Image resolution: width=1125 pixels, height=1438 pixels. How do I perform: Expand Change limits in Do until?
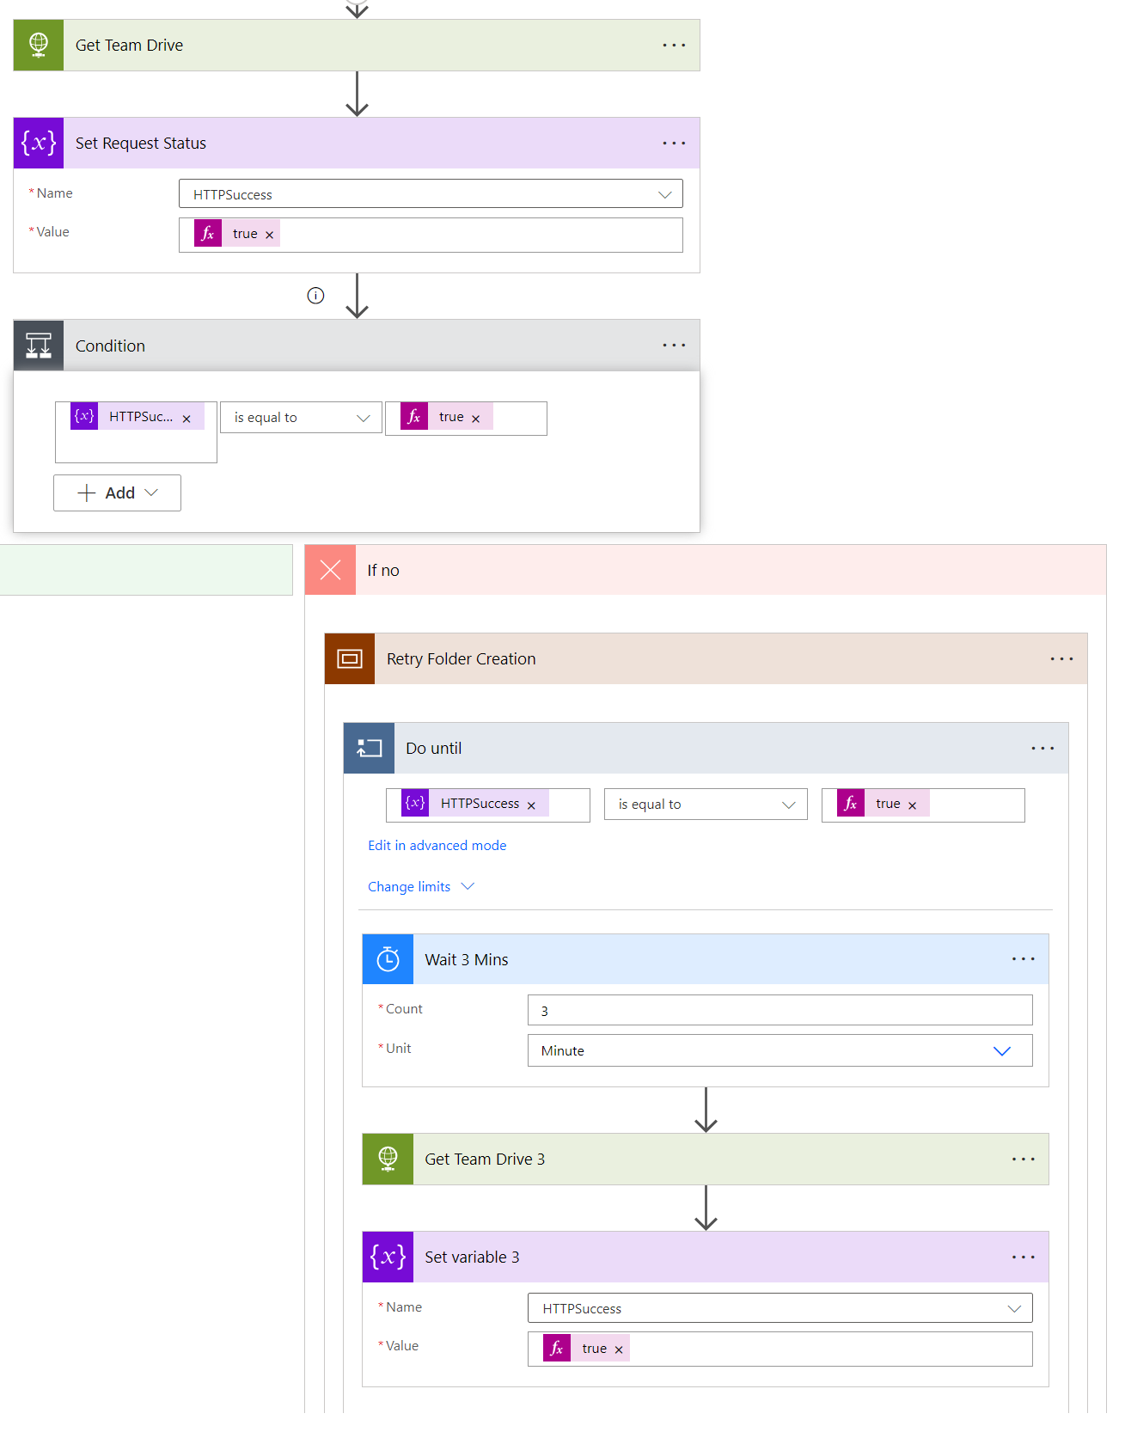(x=420, y=886)
